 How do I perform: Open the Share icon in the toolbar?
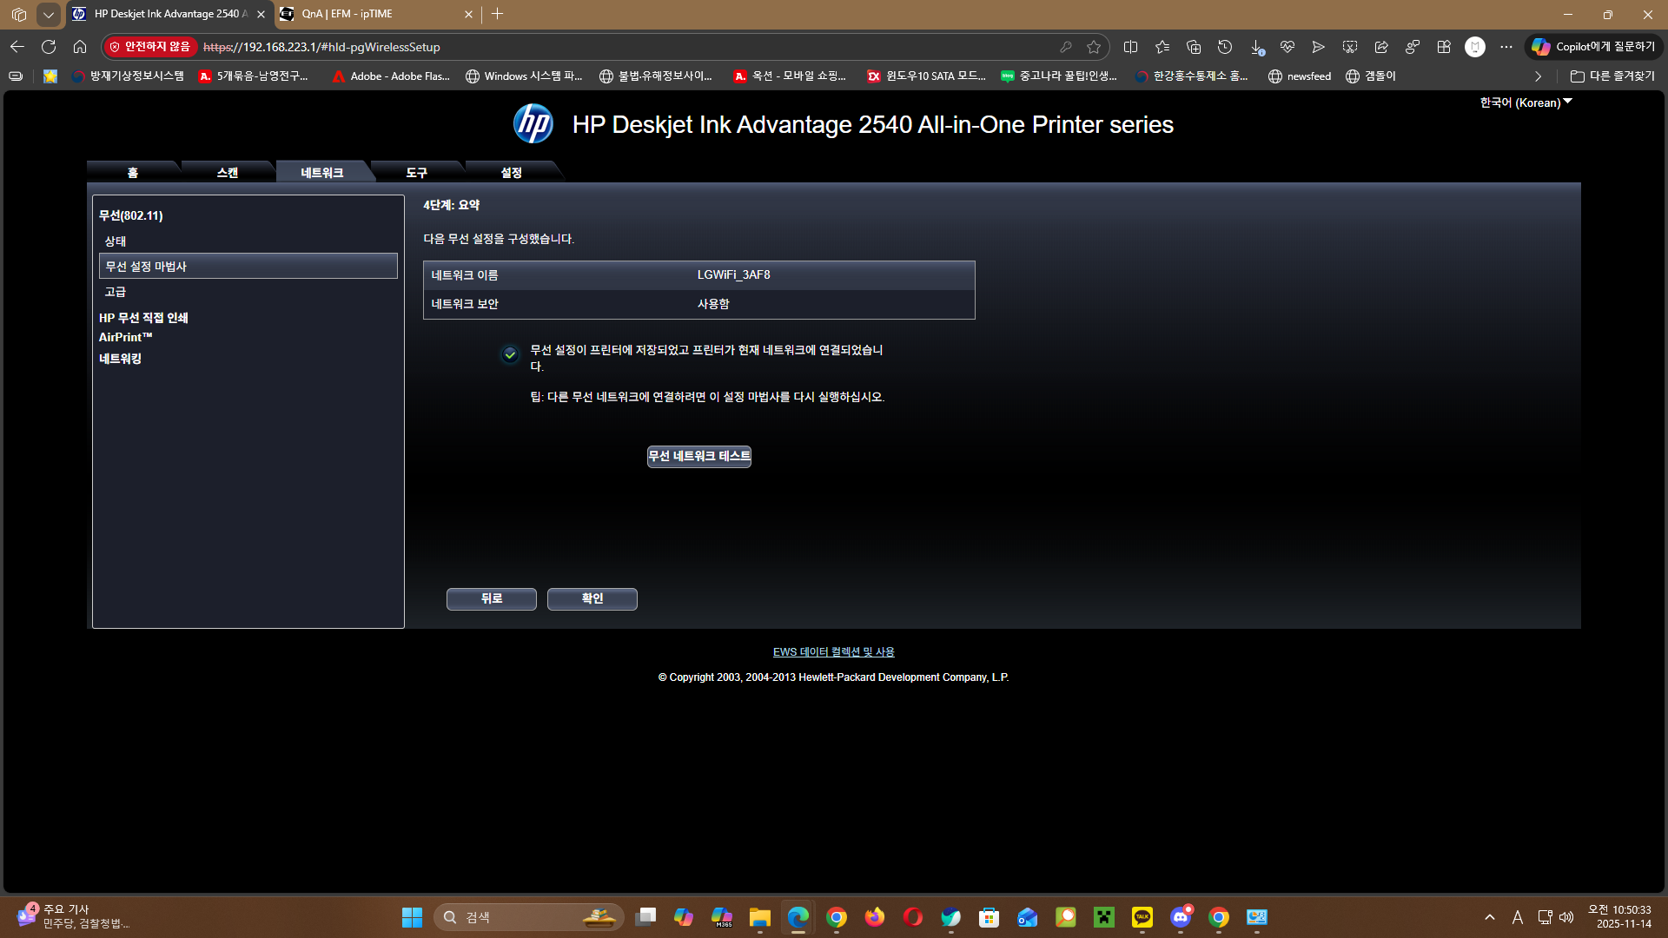(1381, 47)
